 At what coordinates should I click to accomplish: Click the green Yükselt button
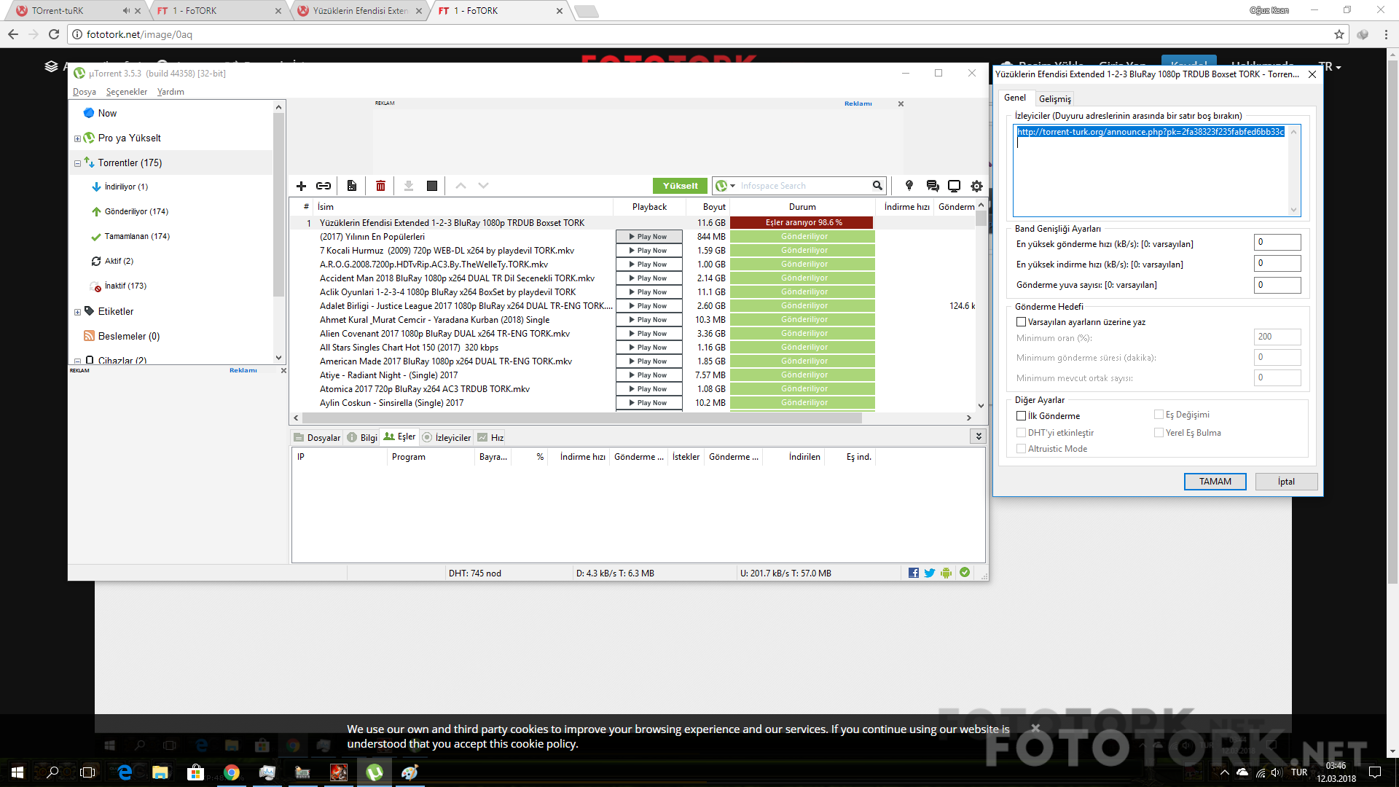[681, 186]
